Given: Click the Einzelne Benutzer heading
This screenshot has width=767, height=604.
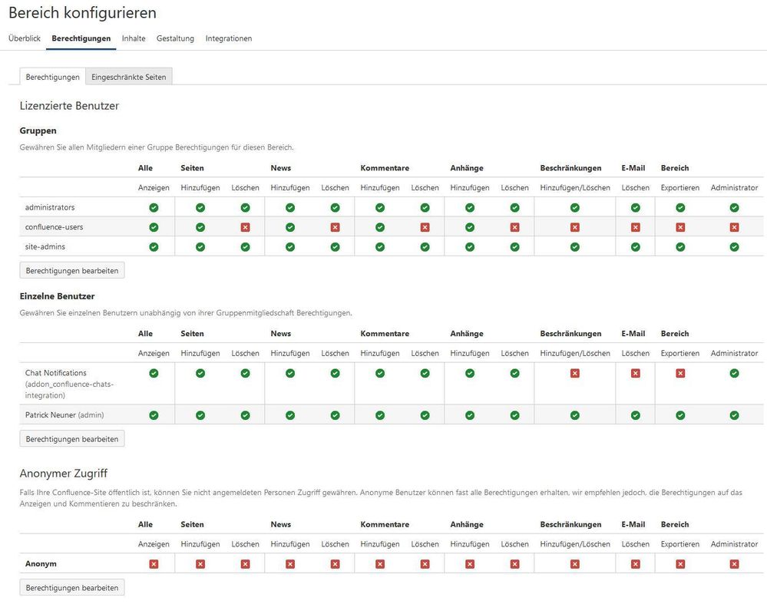Looking at the screenshot, I should tap(58, 296).
